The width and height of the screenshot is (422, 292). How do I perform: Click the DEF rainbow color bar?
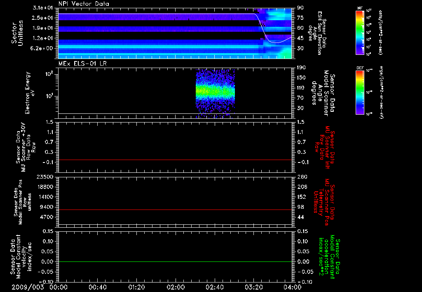pos(360,92)
